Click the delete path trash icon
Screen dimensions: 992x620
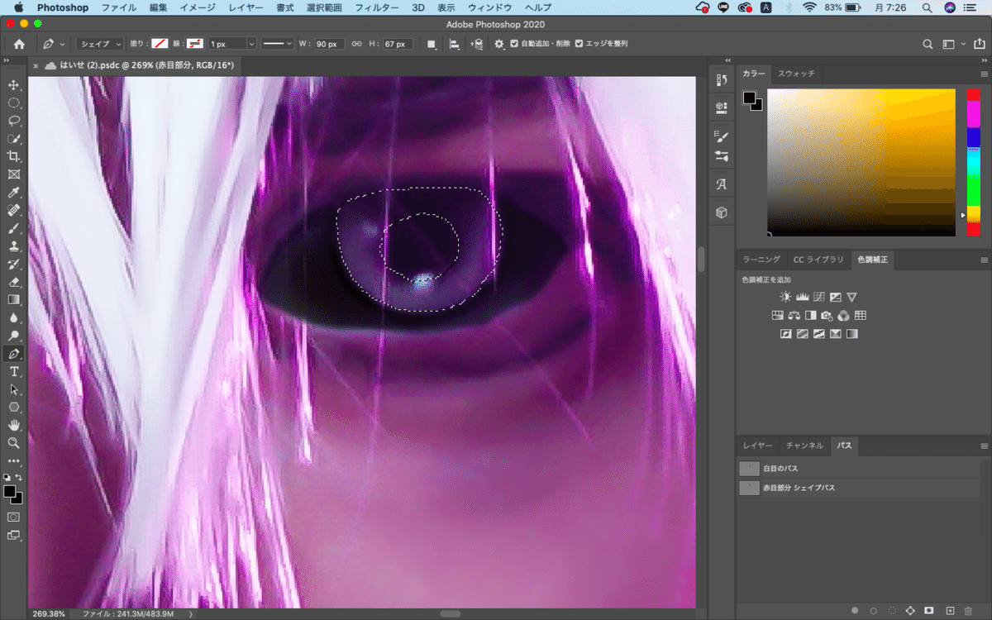pos(968,610)
